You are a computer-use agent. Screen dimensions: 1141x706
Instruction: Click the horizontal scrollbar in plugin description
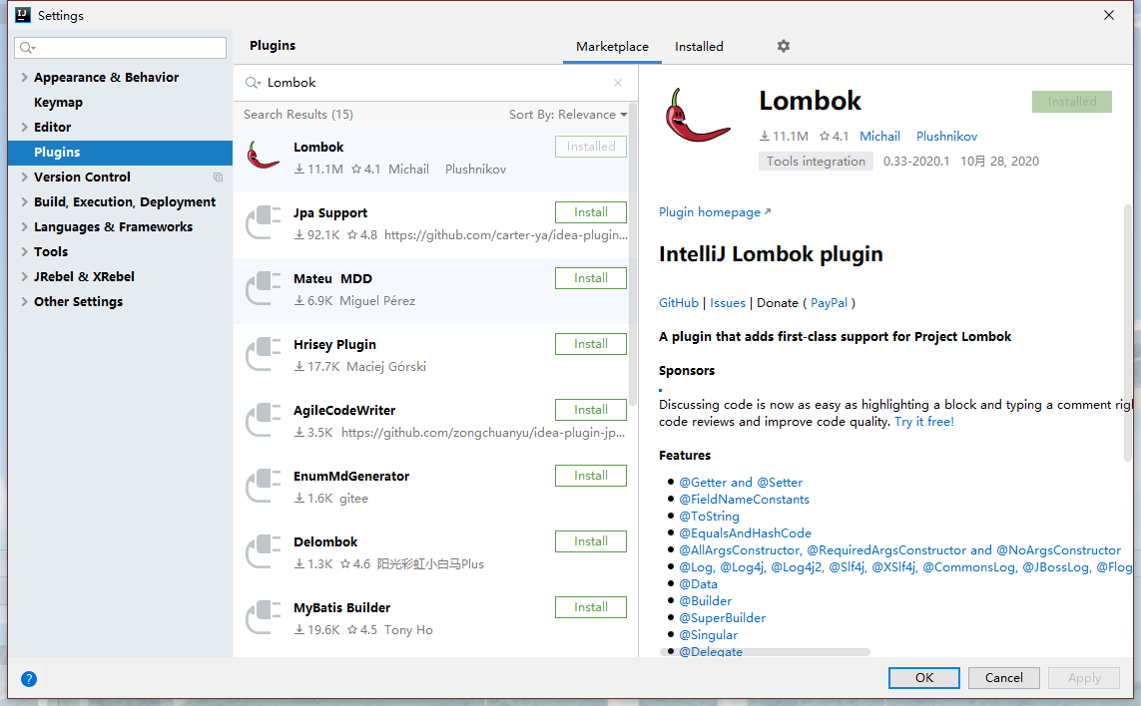[765, 652]
